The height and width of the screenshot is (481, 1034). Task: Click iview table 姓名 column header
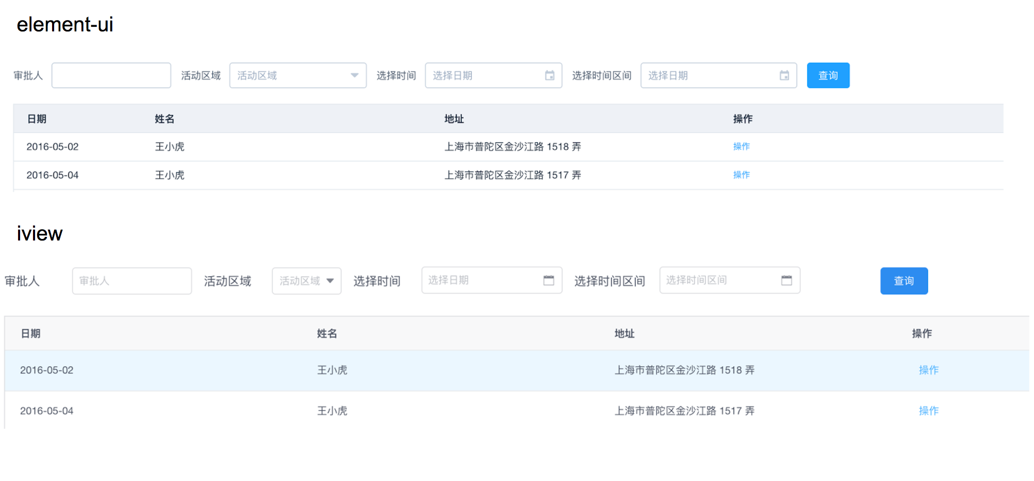(327, 333)
